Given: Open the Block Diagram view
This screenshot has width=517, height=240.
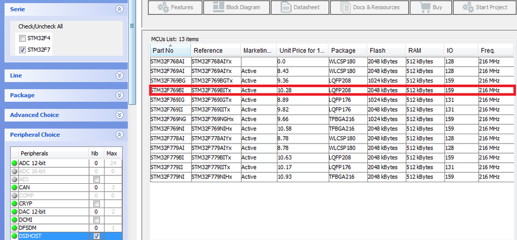Looking at the screenshot, I should tap(237, 7).
